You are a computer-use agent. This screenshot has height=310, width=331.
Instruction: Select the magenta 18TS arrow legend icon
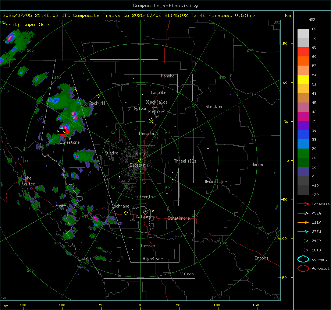tap(303, 250)
